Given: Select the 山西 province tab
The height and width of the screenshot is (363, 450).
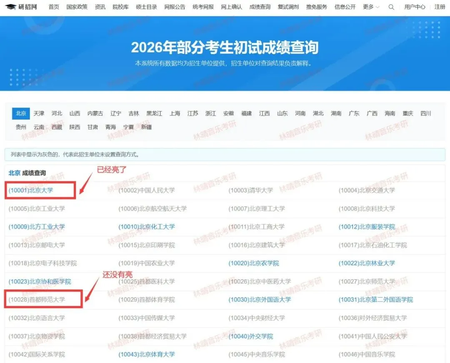Looking at the screenshot, I should pos(75,113).
